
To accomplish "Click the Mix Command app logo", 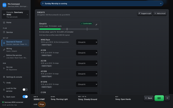I will 4,5.
